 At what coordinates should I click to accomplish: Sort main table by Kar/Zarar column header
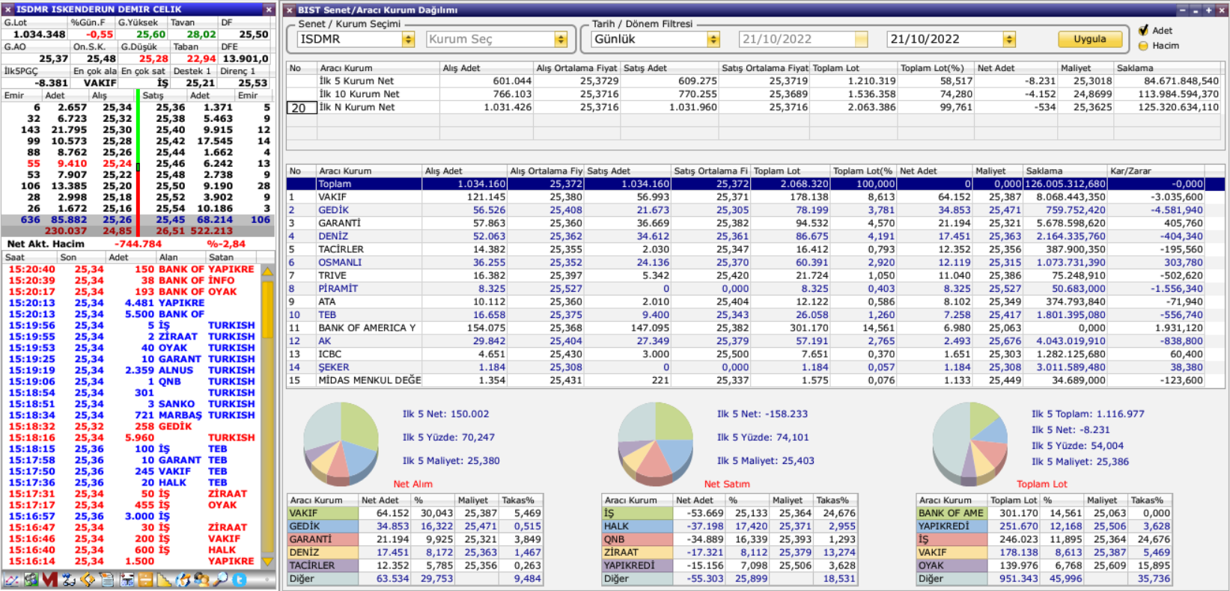(x=1157, y=171)
